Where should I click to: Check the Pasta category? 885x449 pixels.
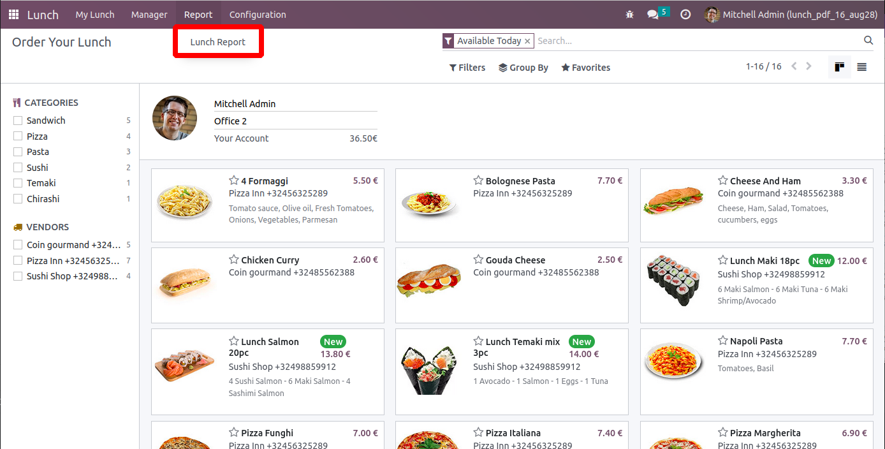(18, 152)
